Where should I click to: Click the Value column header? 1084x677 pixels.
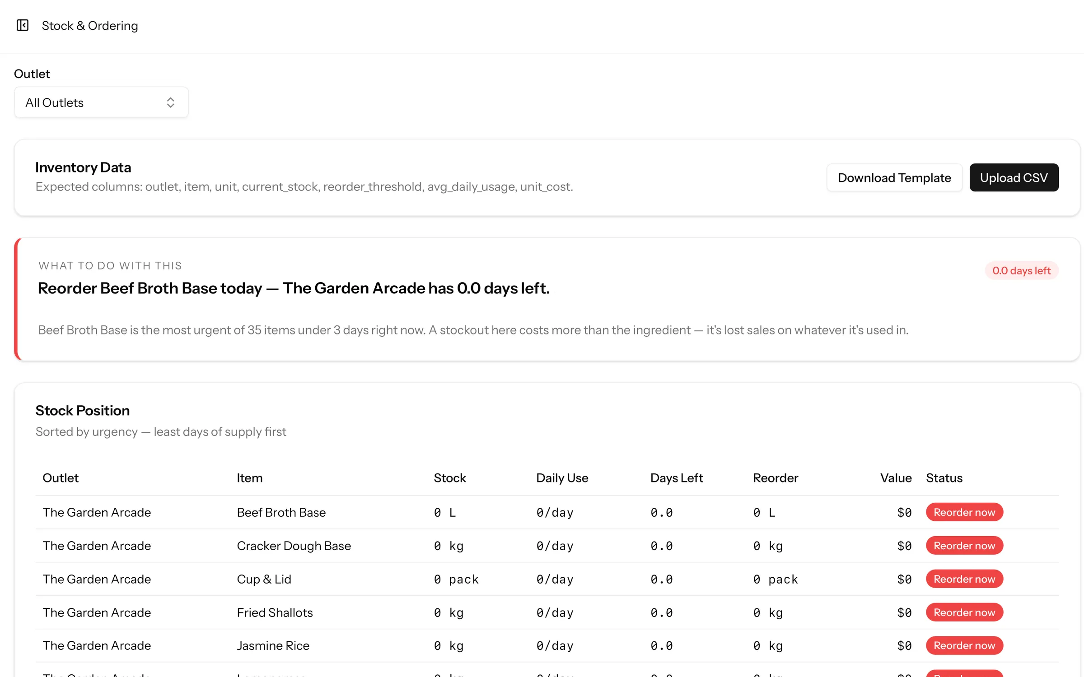tap(896, 478)
